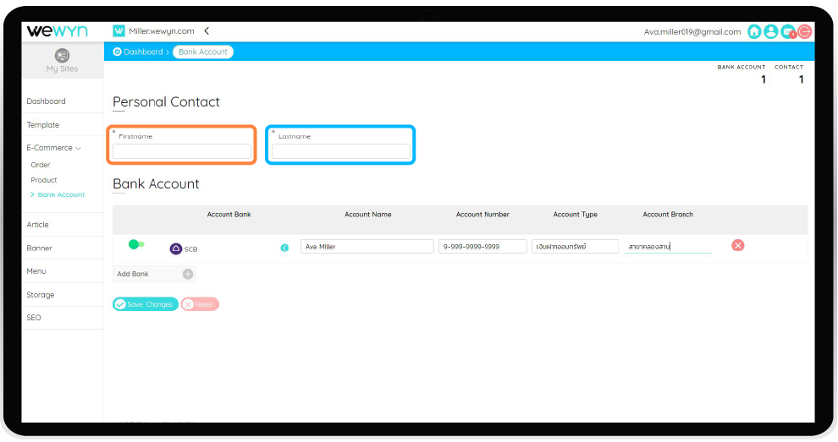The width and height of the screenshot is (838, 442).
Task: Open the mail notifications icon
Action: tap(788, 32)
